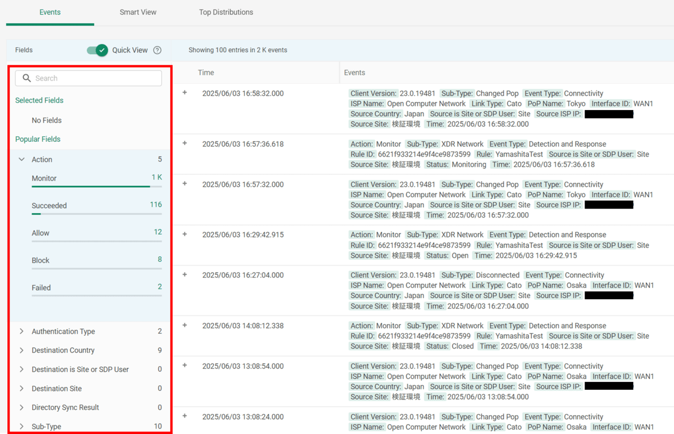Click timestamp 2025/06/03 14:08:12.338
The height and width of the screenshot is (434, 674).
(x=243, y=325)
